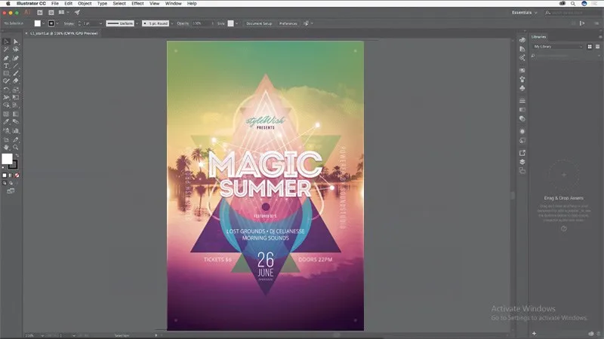Reset default fill and stroke icon
Image resolution: width=604 pixels, height=339 pixels.
click(x=4, y=167)
